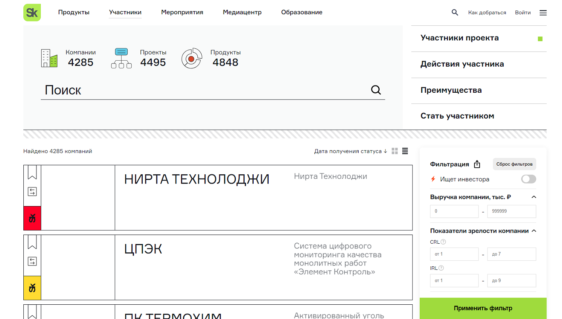Click the Сброс фильтров button
Image resolution: width=562 pixels, height=319 pixels.
coord(514,164)
